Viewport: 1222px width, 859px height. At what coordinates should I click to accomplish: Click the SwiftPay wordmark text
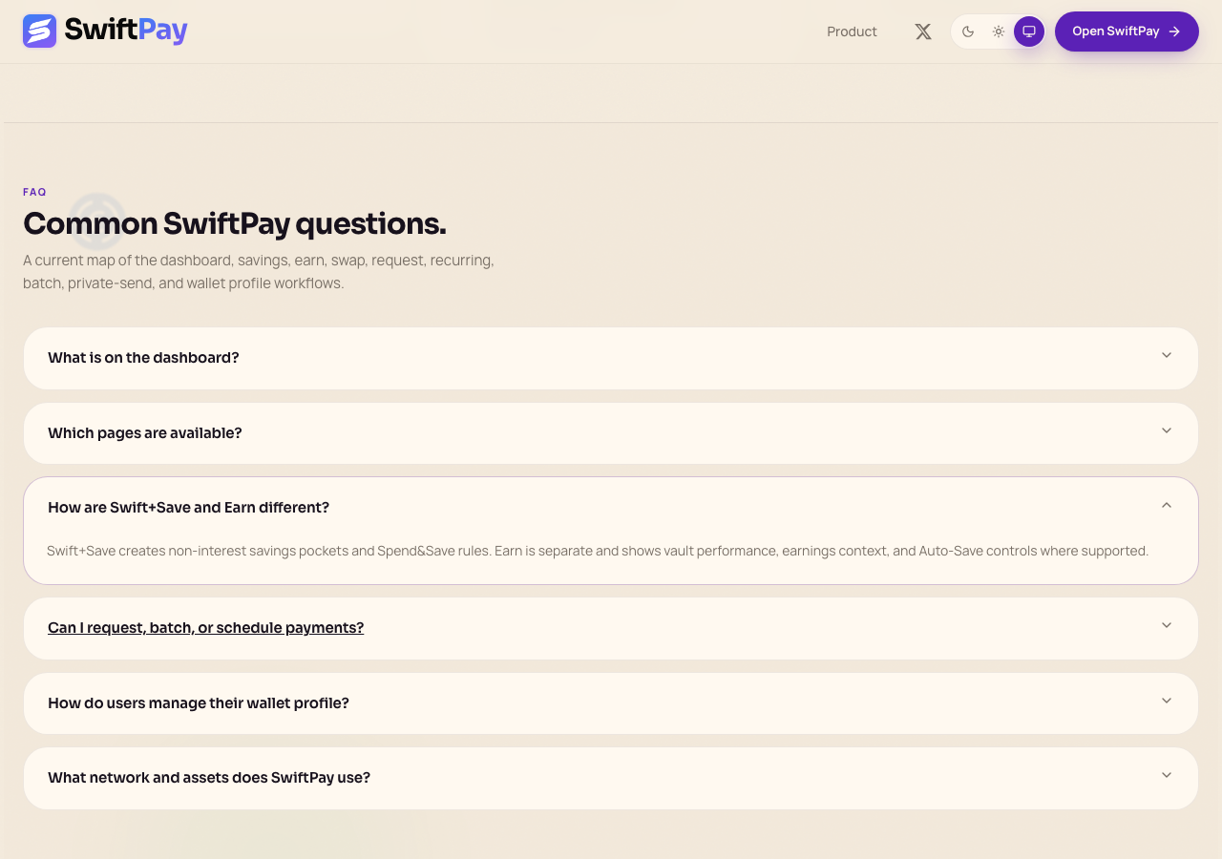126,31
